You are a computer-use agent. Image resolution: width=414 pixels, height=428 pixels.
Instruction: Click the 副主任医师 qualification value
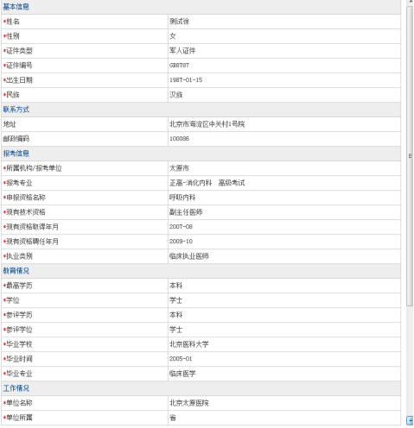point(186,212)
